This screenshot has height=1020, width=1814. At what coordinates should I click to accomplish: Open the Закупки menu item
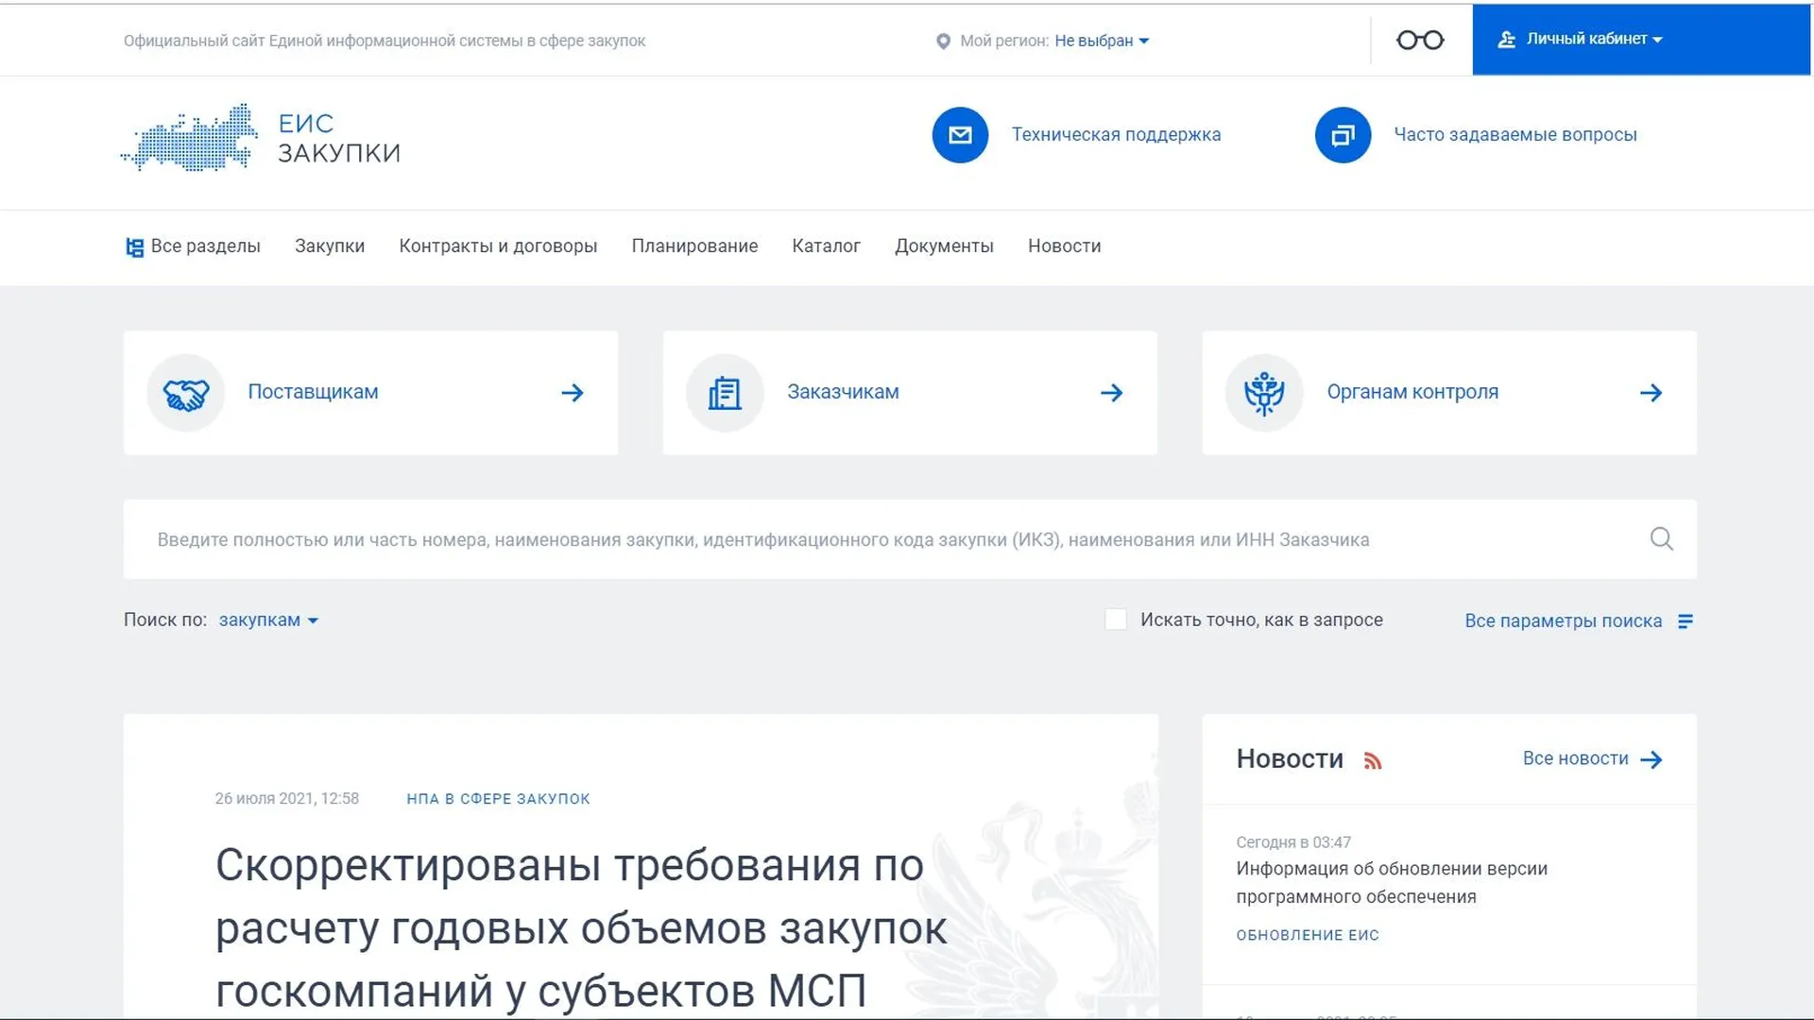coord(330,246)
